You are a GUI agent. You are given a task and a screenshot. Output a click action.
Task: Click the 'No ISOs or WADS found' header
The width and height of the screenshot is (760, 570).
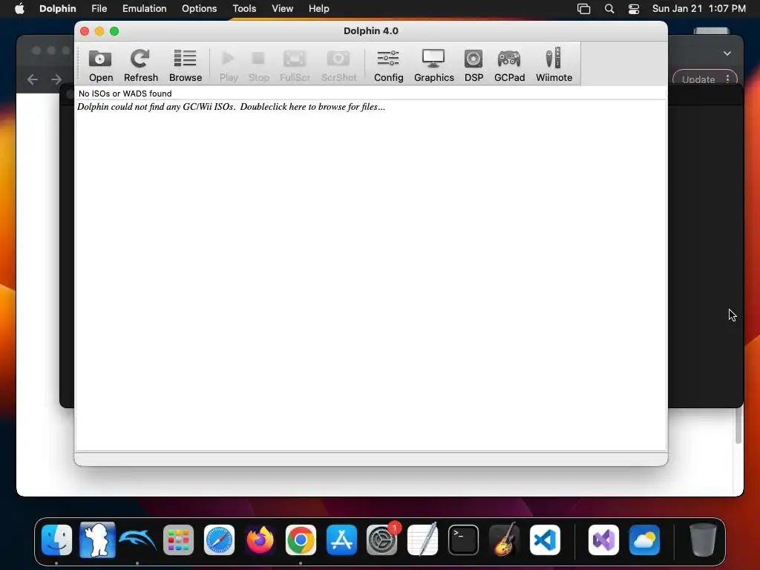coord(125,93)
